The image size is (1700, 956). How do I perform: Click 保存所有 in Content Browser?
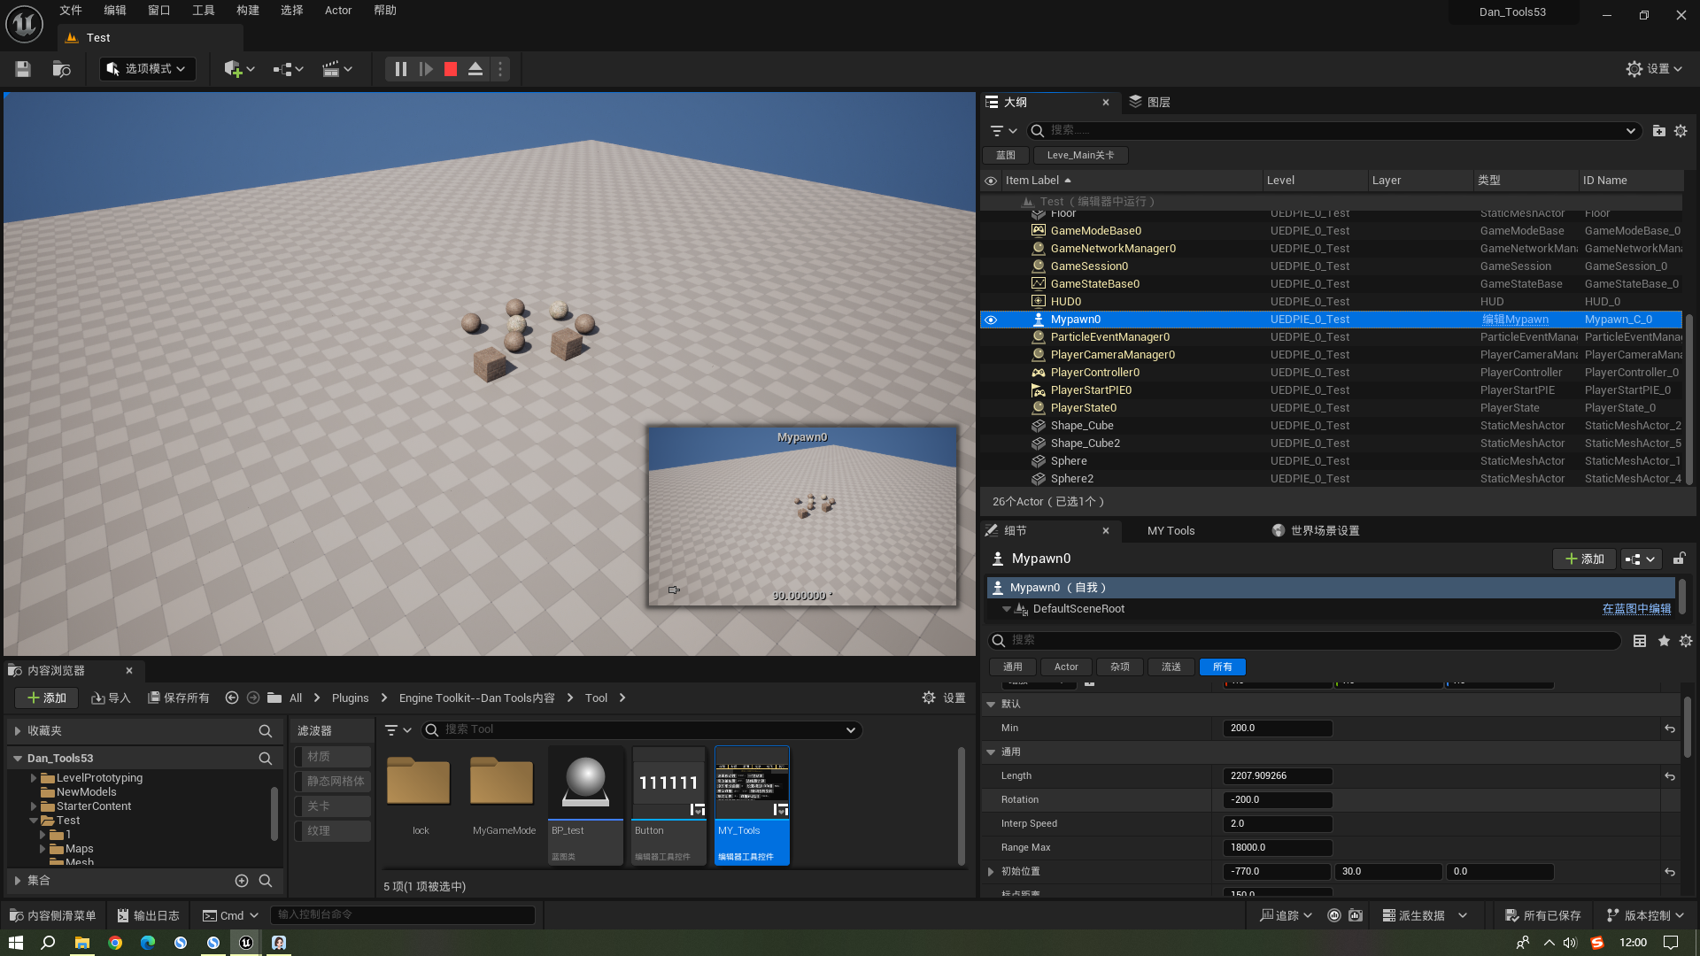click(178, 698)
